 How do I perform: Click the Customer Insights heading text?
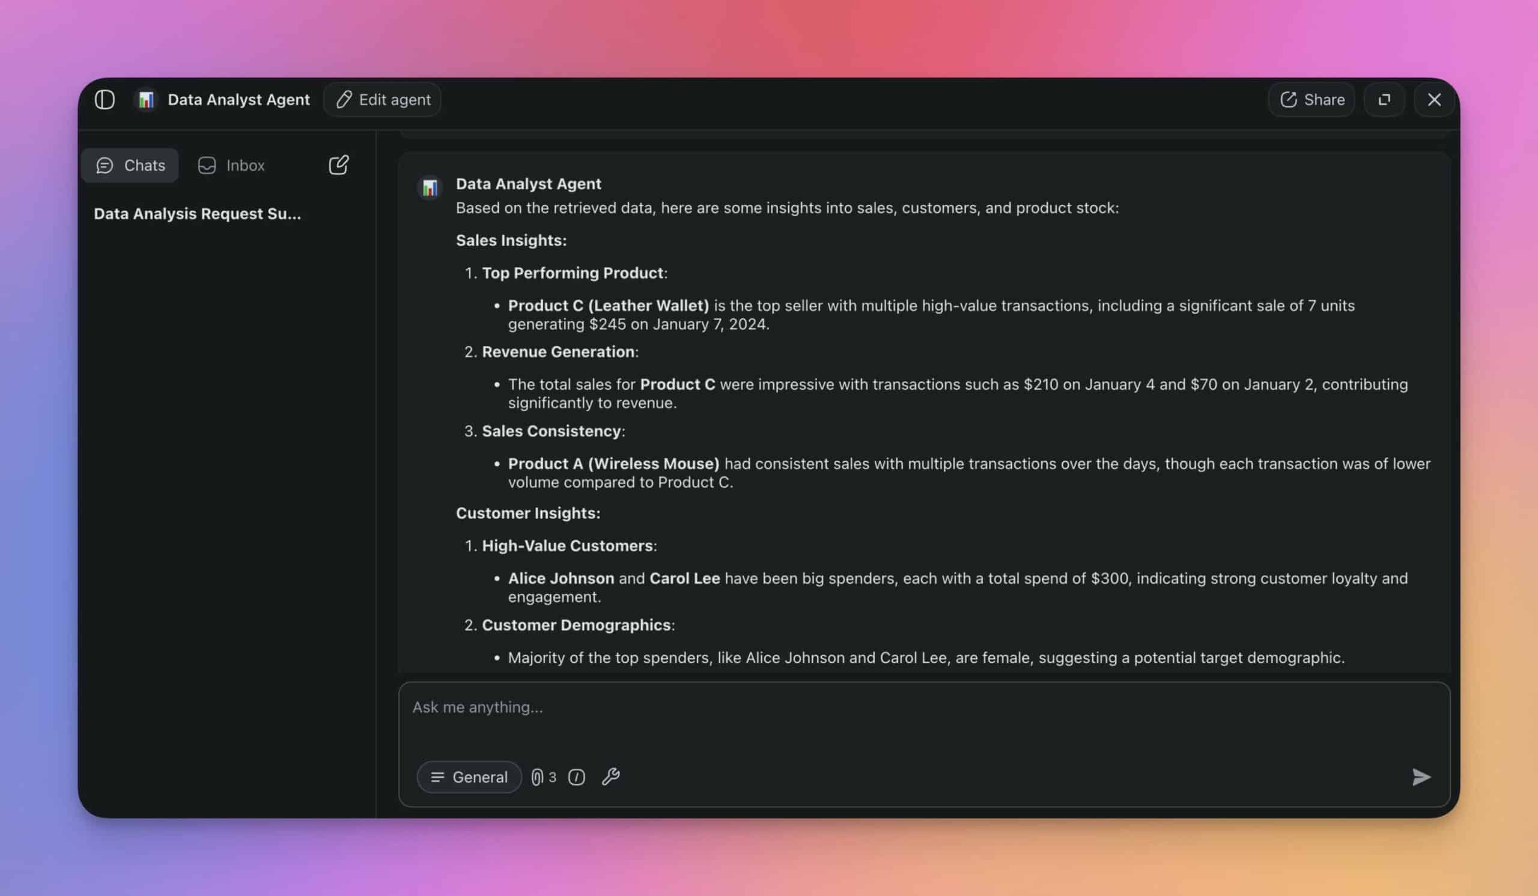pos(528,513)
